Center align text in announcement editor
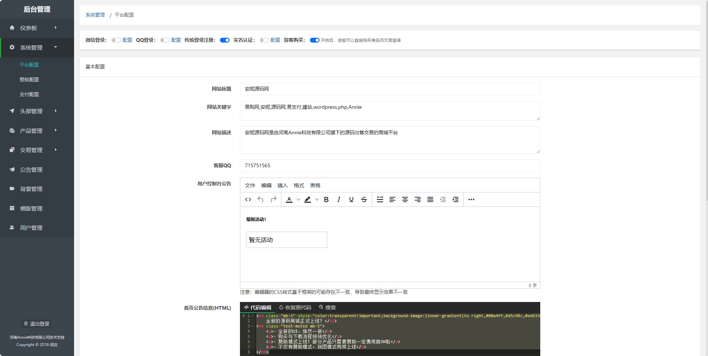 tap(405, 199)
